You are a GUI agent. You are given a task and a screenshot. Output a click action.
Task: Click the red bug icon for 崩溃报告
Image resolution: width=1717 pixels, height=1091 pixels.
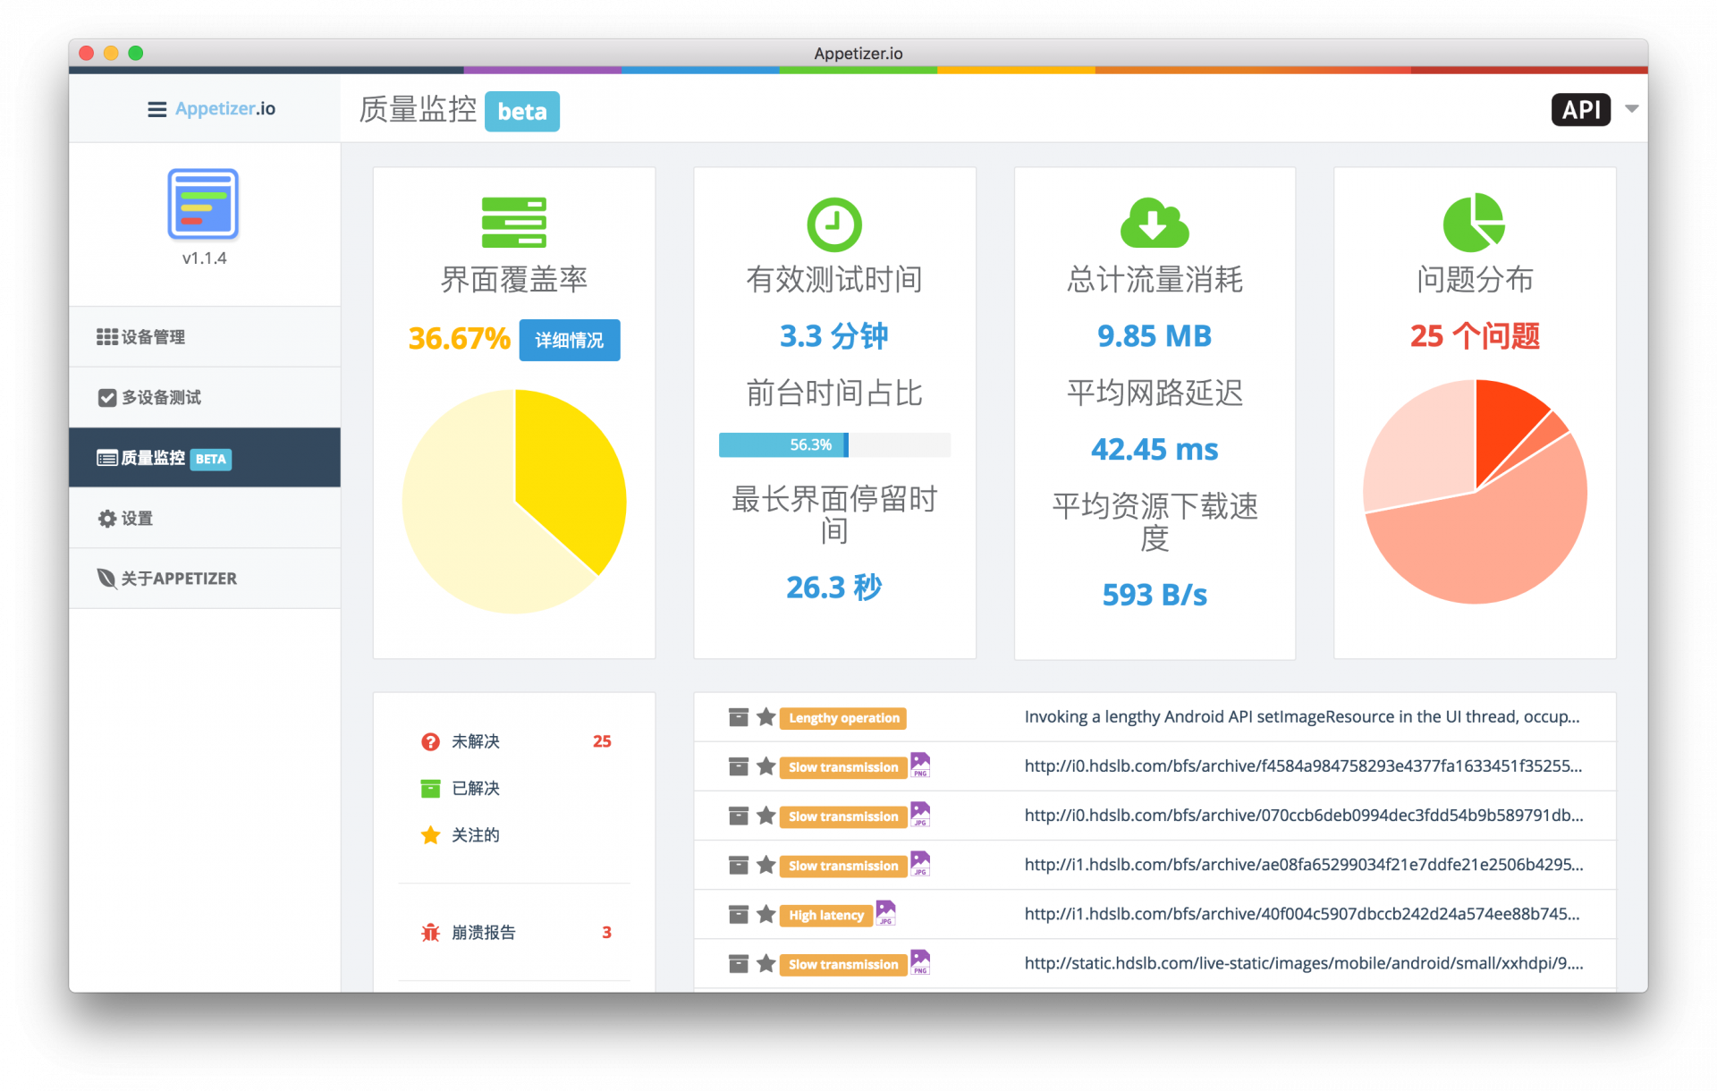[430, 933]
